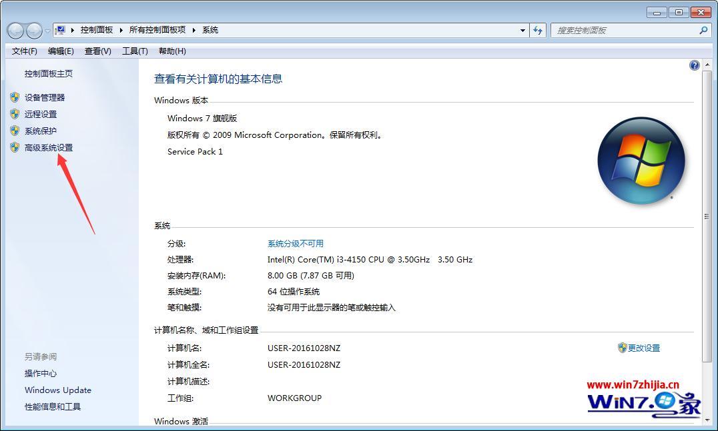Click the vertical scrollbar thumb

[x=707, y=216]
